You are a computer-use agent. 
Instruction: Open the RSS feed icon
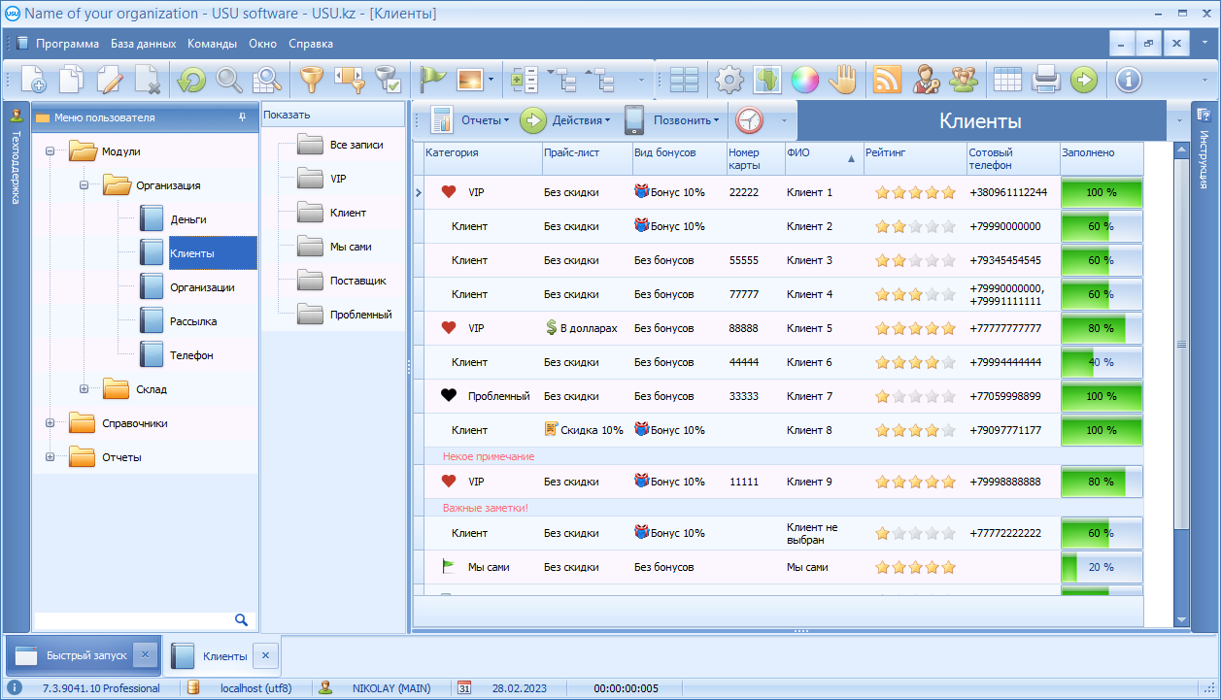[x=887, y=80]
